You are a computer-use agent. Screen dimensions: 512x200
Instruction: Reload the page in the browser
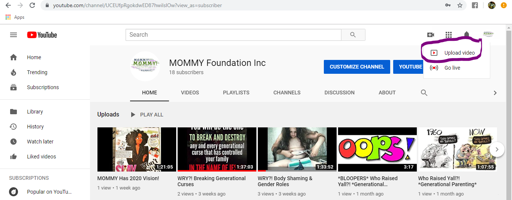32,5
